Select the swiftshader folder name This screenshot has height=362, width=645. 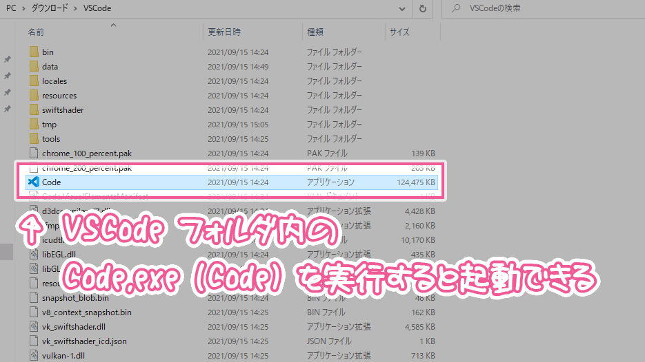63,110
